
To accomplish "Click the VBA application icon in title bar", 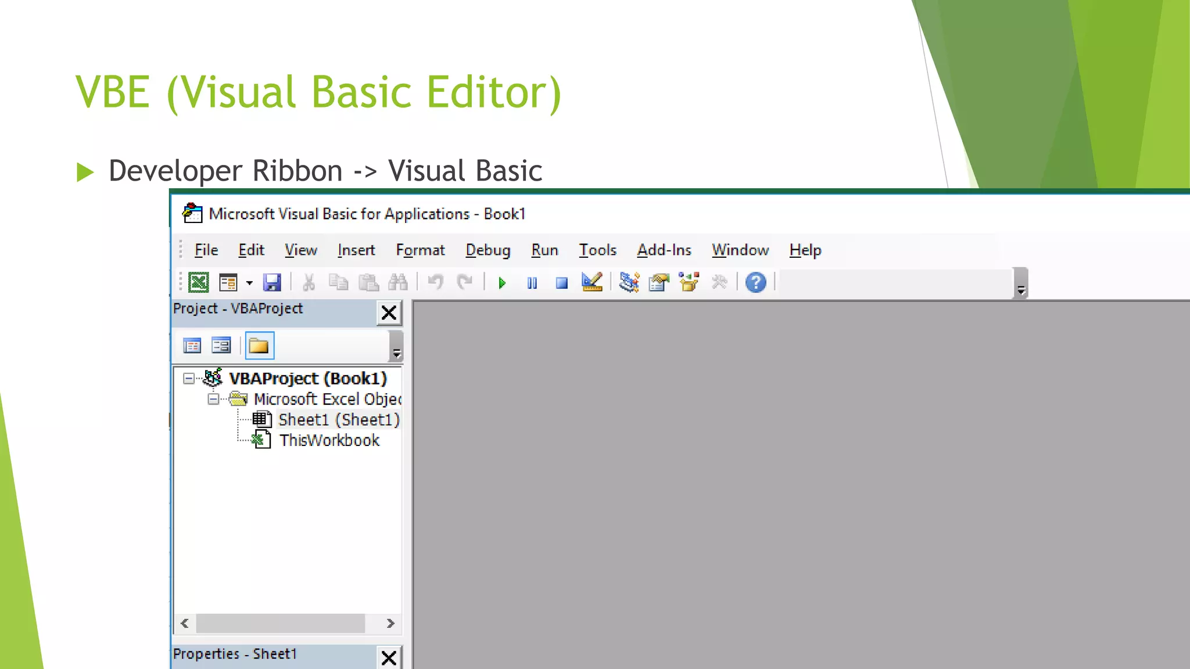I will click(192, 213).
